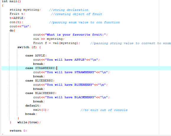Click the 'You will have BLACKBERRY' cout line
Image resolution: width=171 pixels, height=136 pixels.
71,97
